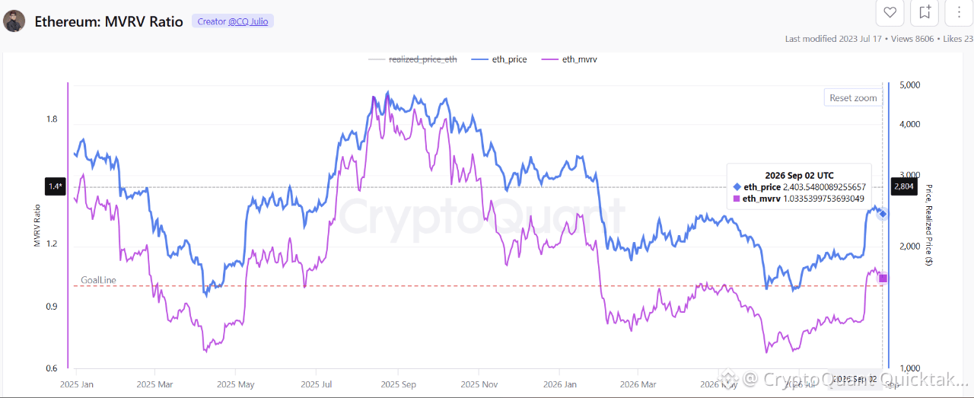
Task: Toggle eth_price series visibility in legend
Action: pyautogui.click(x=499, y=59)
